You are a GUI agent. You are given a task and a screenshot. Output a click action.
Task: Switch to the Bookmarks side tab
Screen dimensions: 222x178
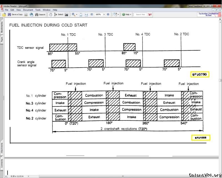2,27
